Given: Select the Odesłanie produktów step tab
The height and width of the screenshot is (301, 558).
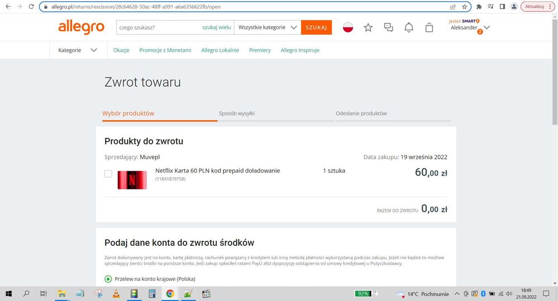Looking at the screenshot, I should click(393, 114).
